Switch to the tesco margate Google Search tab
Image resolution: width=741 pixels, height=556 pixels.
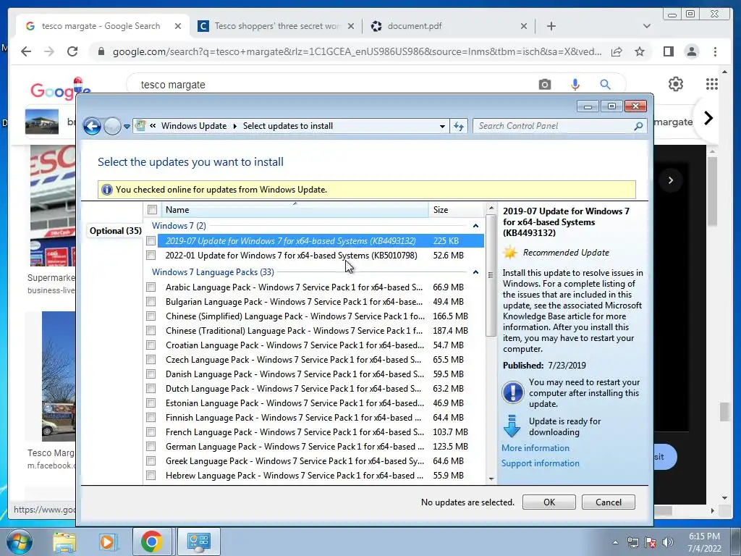click(101, 26)
